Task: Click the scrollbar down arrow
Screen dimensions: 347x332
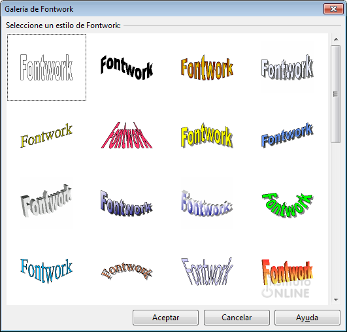Action: (336, 300)
